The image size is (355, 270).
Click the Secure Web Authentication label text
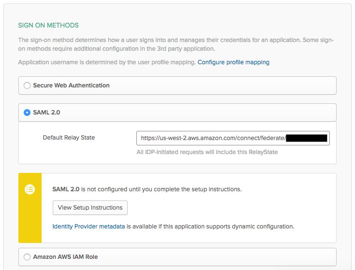[71, 85]
